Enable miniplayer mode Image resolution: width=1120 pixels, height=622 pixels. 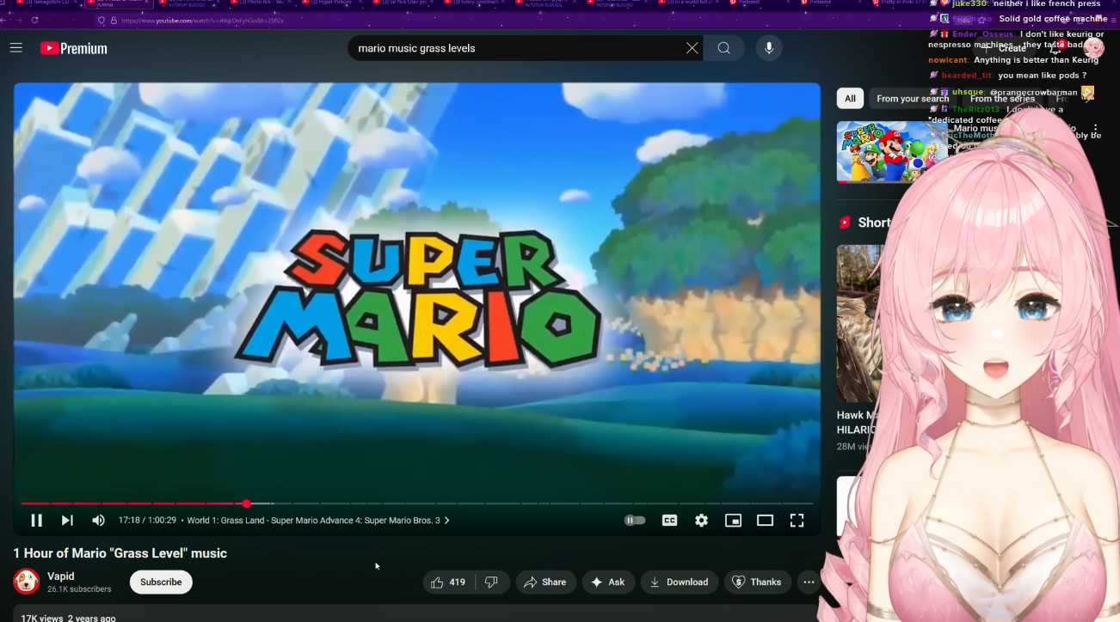coord(733,521)
